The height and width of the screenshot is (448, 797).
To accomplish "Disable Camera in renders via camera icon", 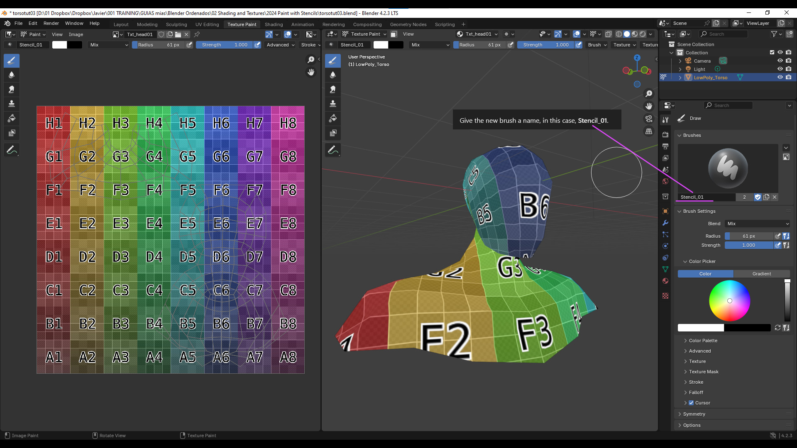I will click(x=788, y=61).
